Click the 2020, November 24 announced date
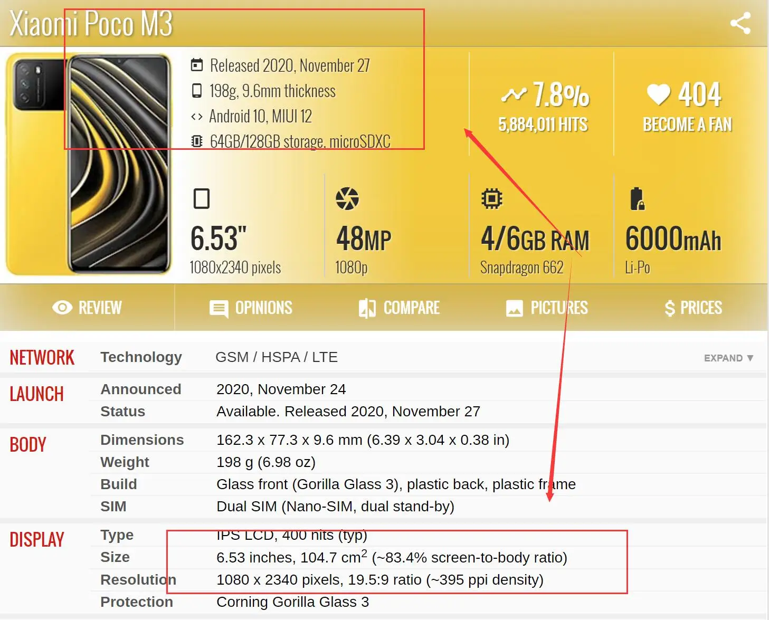 (281, 389)
